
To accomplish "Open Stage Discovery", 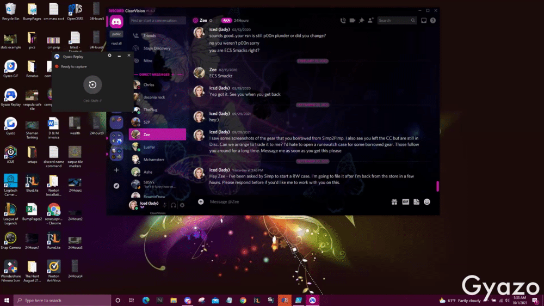I will pyautogui.click(x=158, y=48).
